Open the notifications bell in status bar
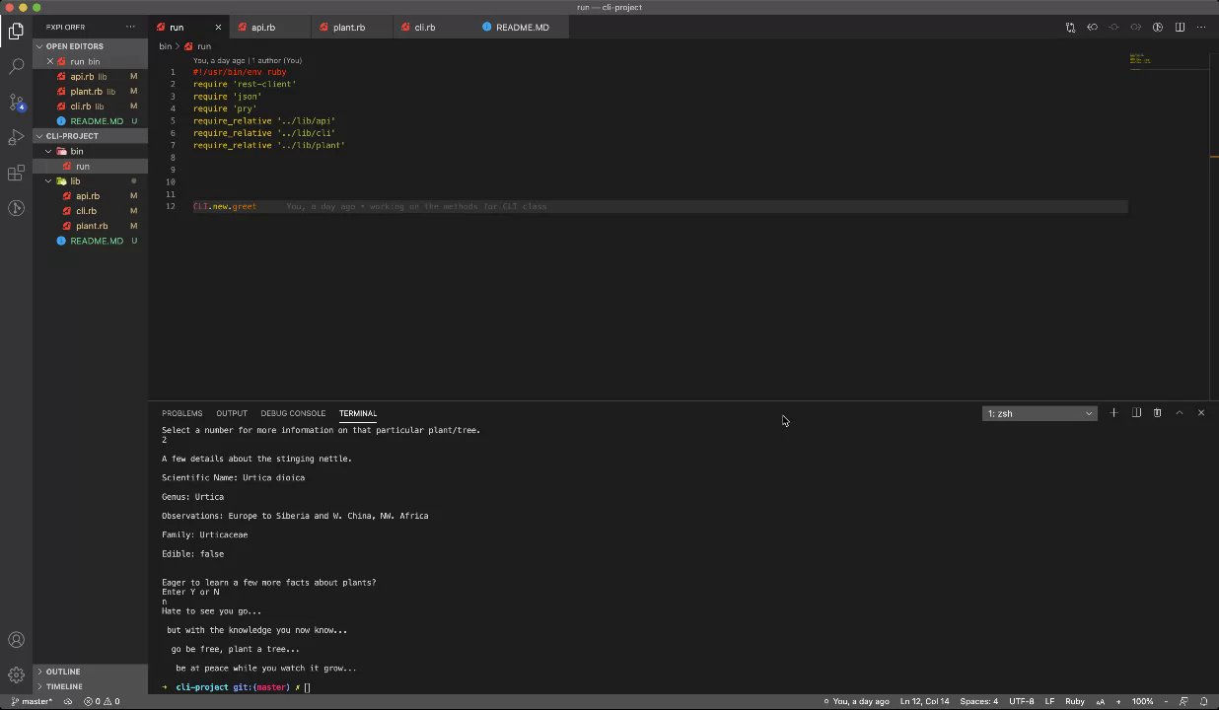Viewport: 1219px width, 710px height. (1204, 701)
